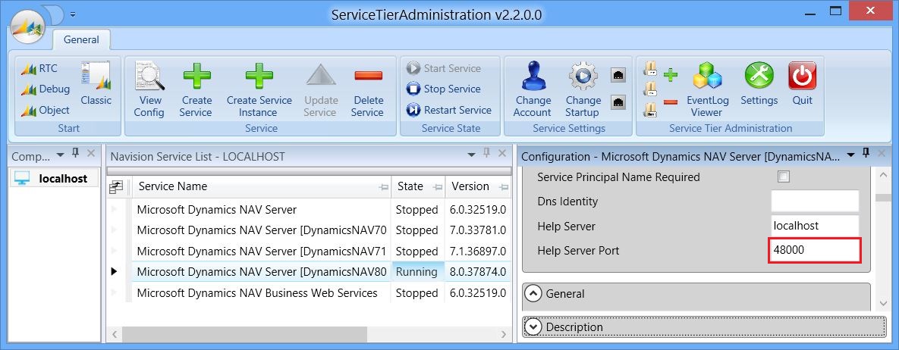Viewport: 899px width, 350px height.
Task: Pin the Comp... panel
Action: pyautogui.click(x=75, y=152)
